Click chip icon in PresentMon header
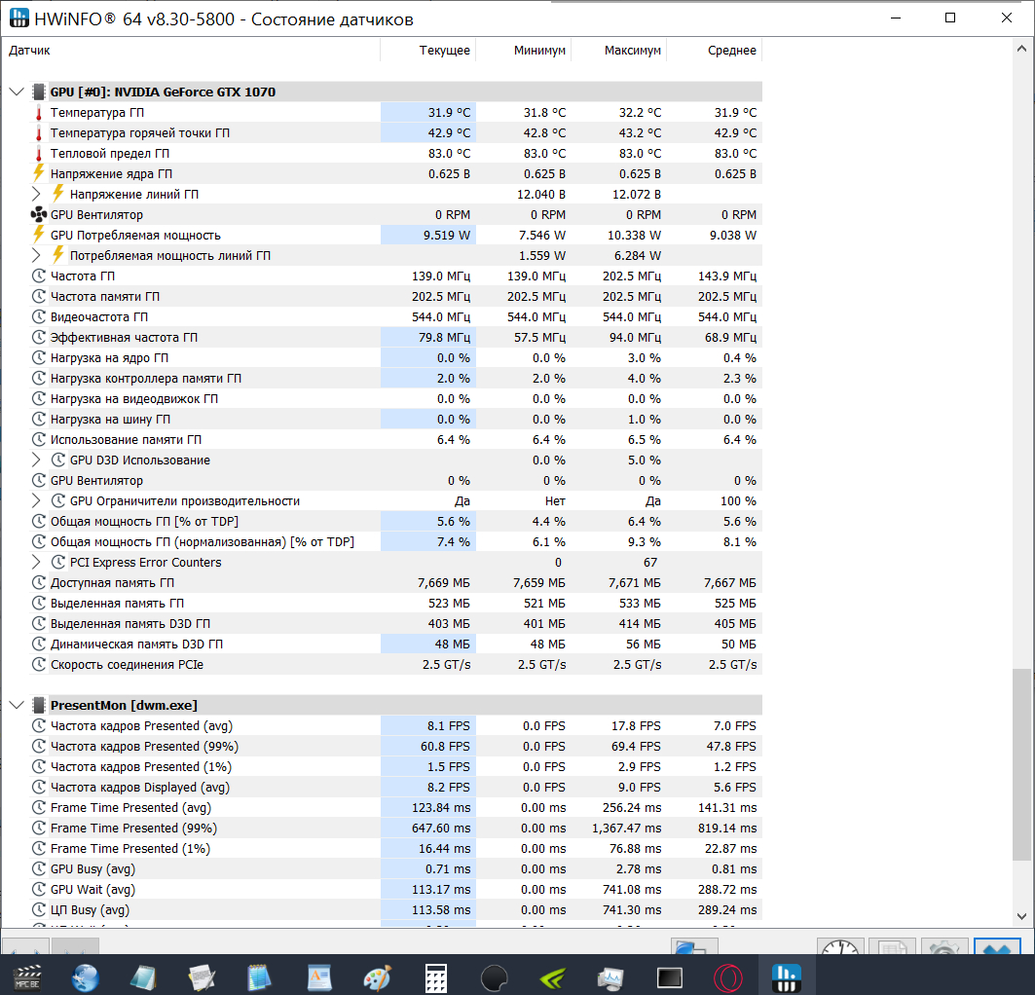This screenshot has width=1035, height=995. coord(39,705)
